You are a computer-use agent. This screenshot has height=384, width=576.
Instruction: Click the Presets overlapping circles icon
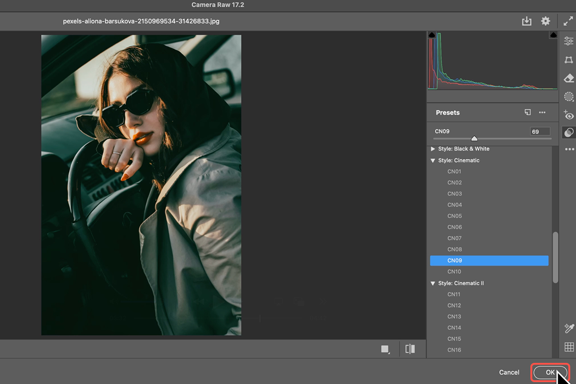pos(569,132)
